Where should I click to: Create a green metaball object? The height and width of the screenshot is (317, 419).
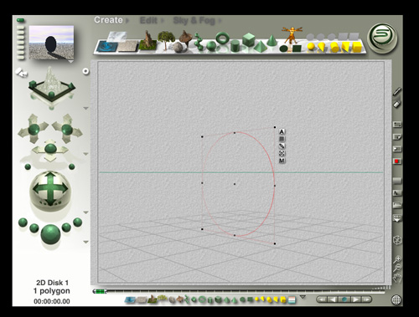199,42
